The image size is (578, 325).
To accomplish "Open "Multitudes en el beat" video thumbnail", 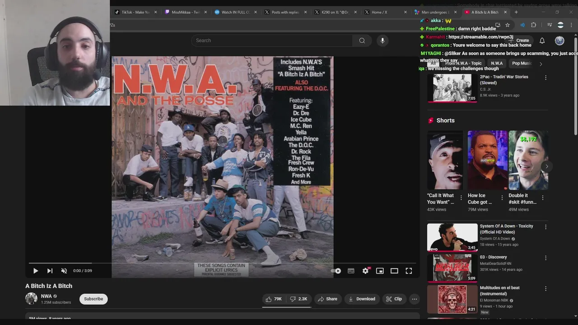I will point(452,299).
